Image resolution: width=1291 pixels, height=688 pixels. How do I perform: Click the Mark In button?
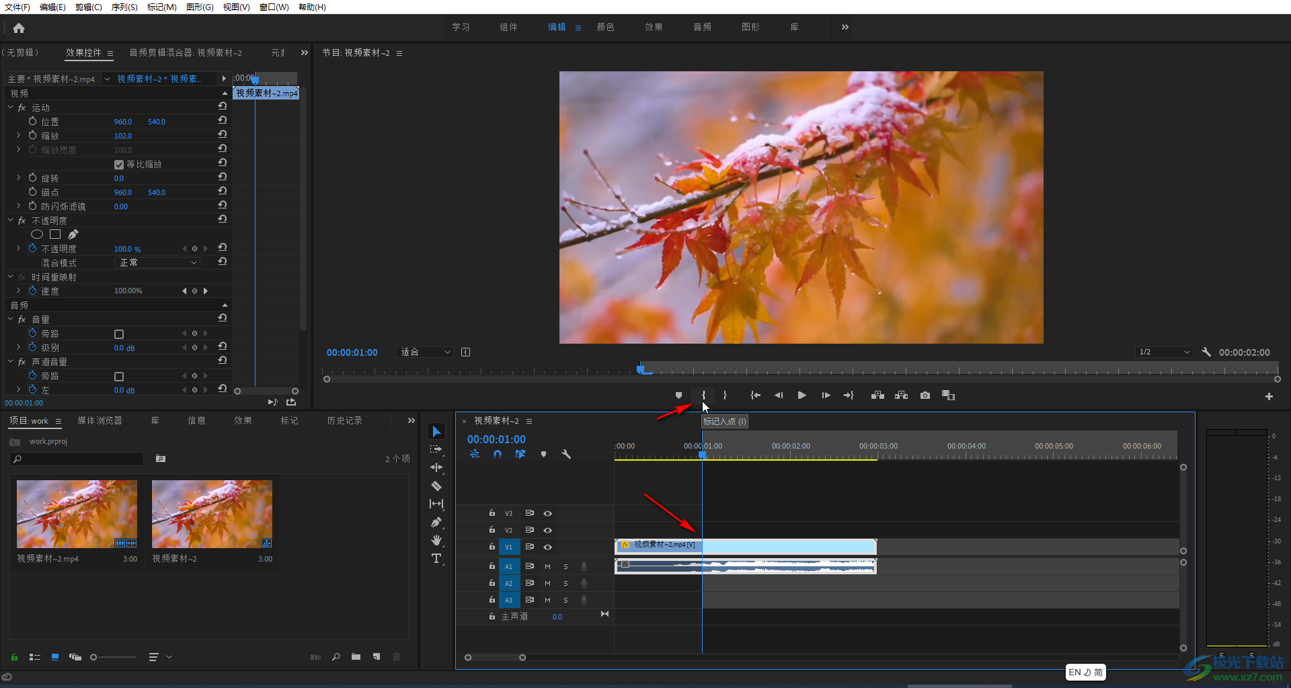click(x=703, y=395)
